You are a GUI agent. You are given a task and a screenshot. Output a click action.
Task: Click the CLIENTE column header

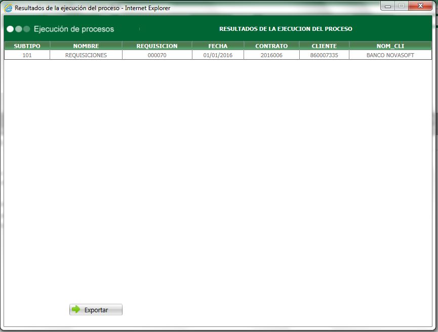coord(324,46)
